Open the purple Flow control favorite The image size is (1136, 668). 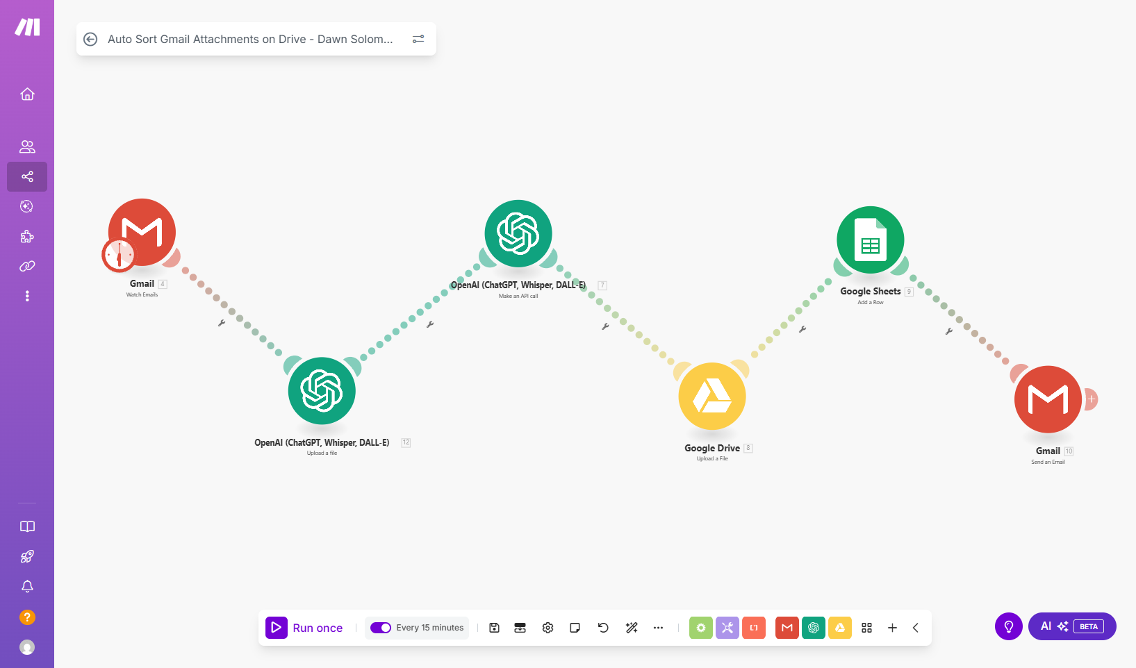pyautogui.click(x=727, y=628)
